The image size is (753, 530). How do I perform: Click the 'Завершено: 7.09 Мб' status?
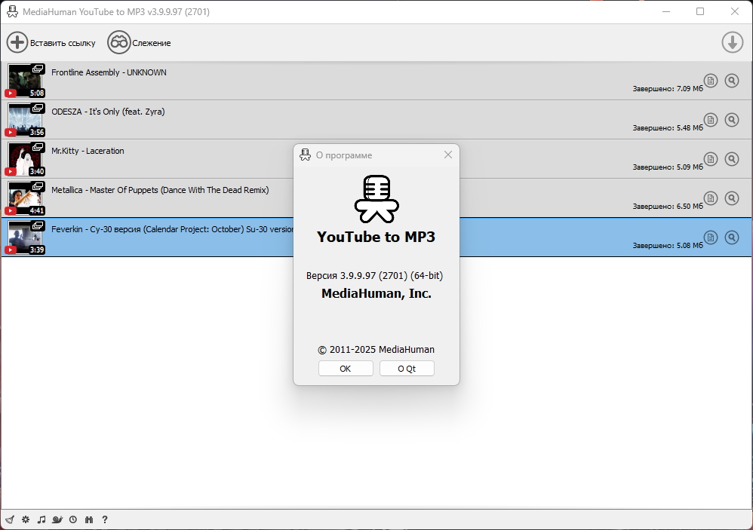[x=668, y=89]
